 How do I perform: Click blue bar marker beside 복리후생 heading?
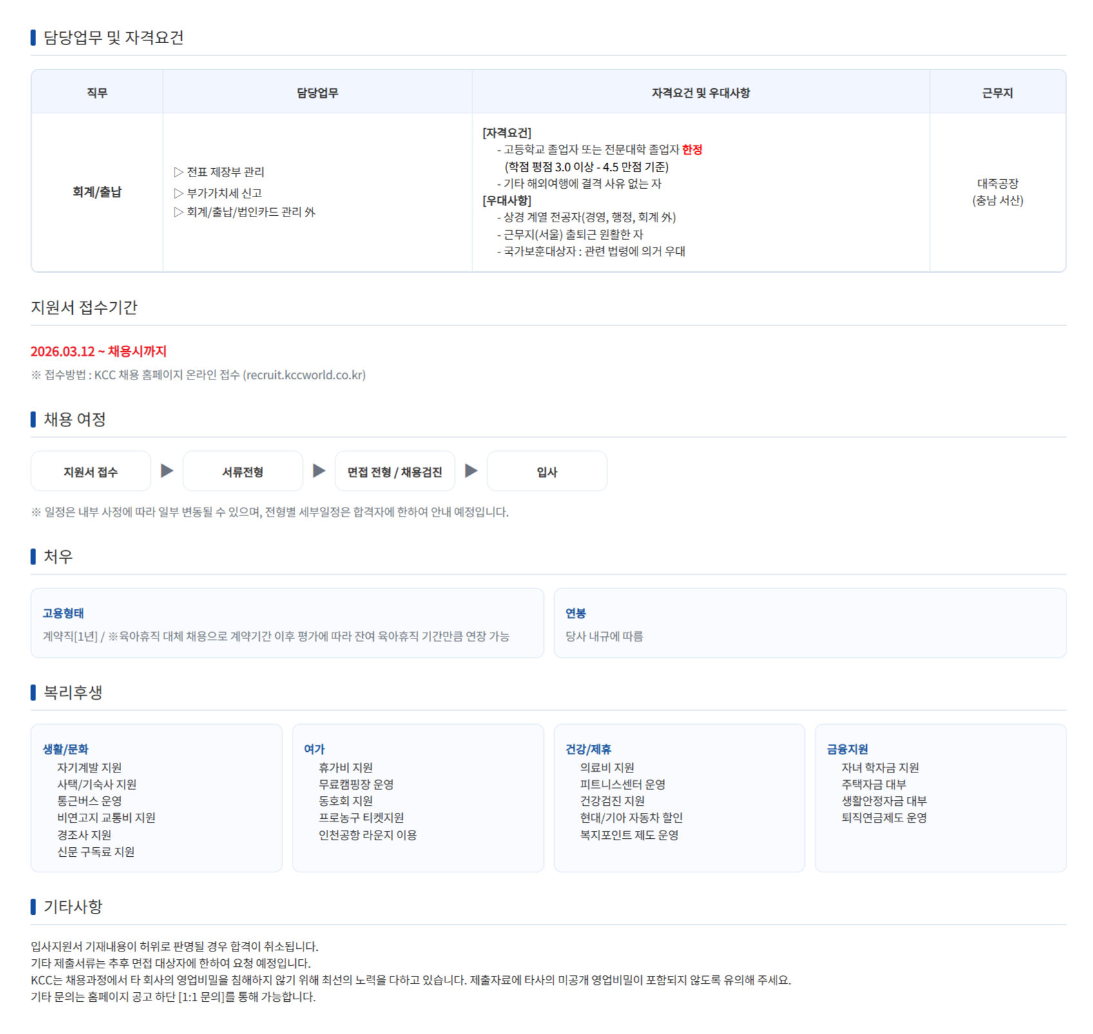click(x=33, y=693)
